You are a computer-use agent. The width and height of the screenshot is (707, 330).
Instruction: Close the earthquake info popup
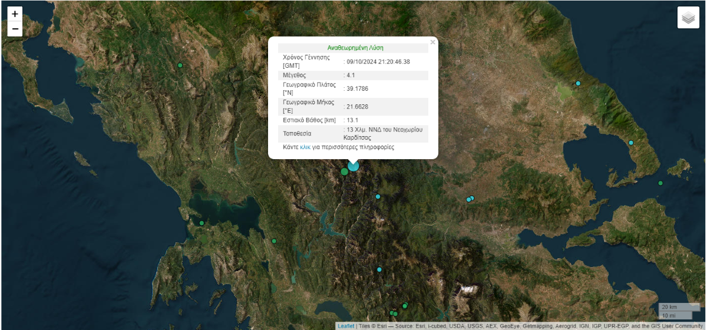432,42
